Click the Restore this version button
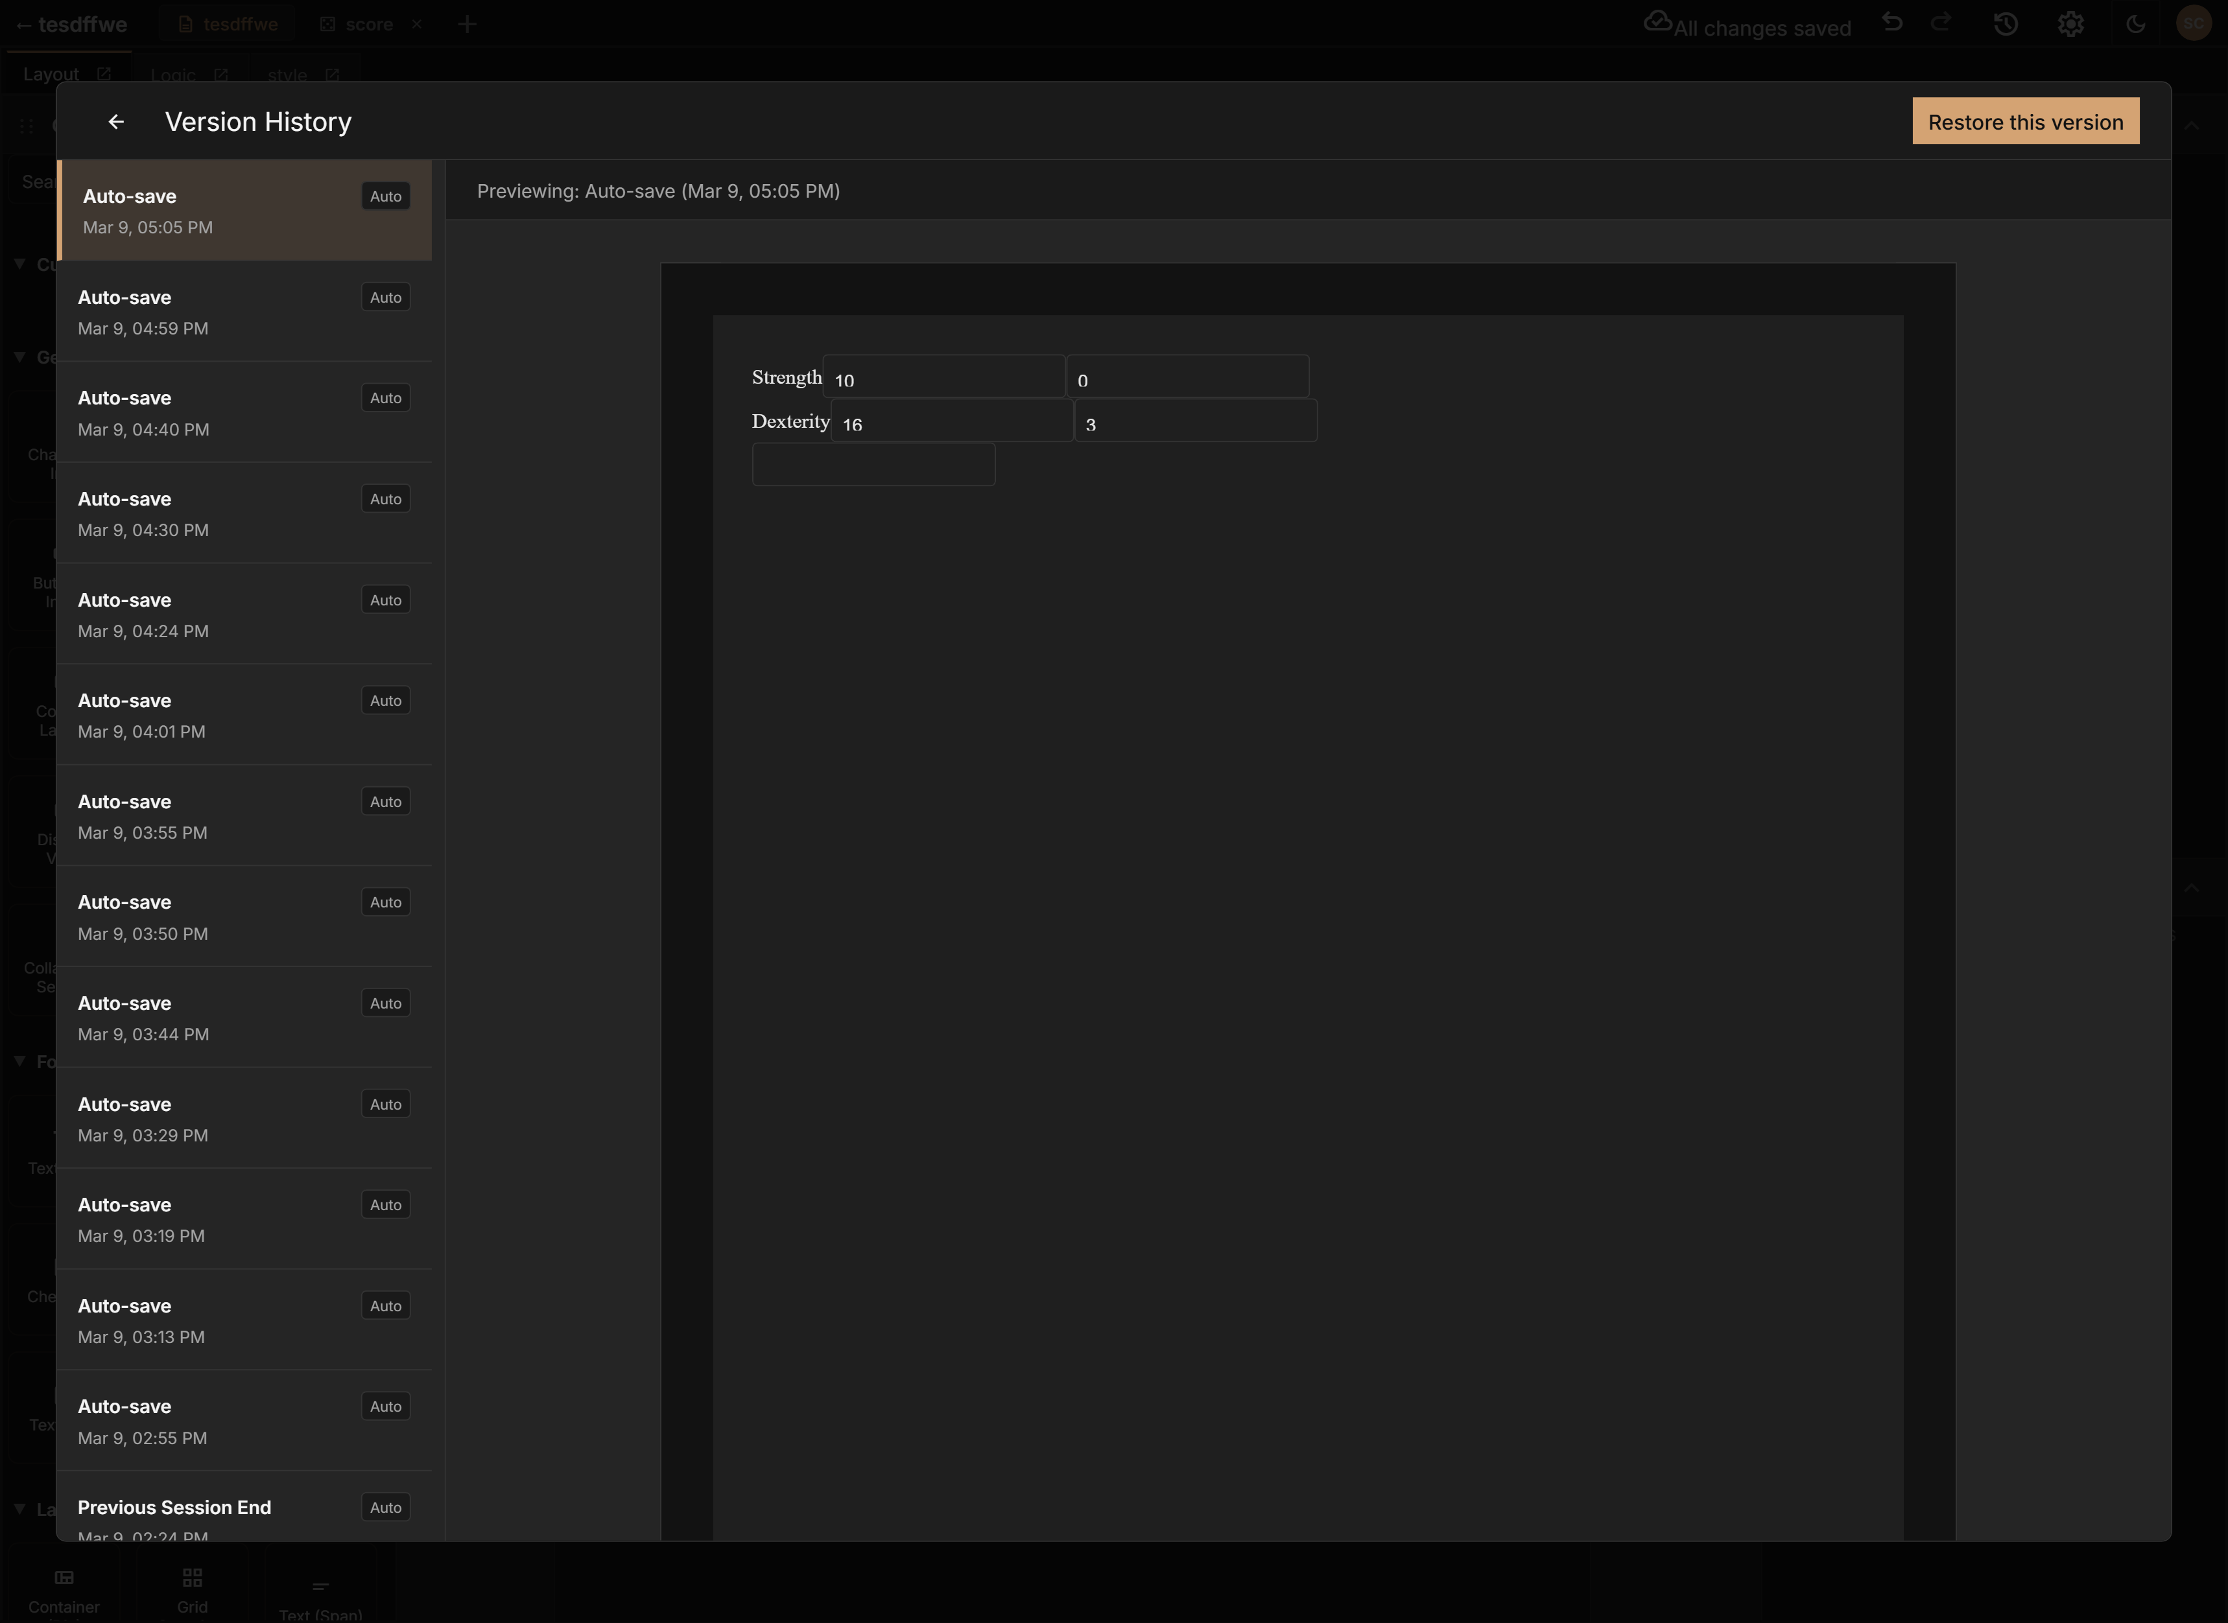2228x1623 pixels. [x=2026, y=121]
